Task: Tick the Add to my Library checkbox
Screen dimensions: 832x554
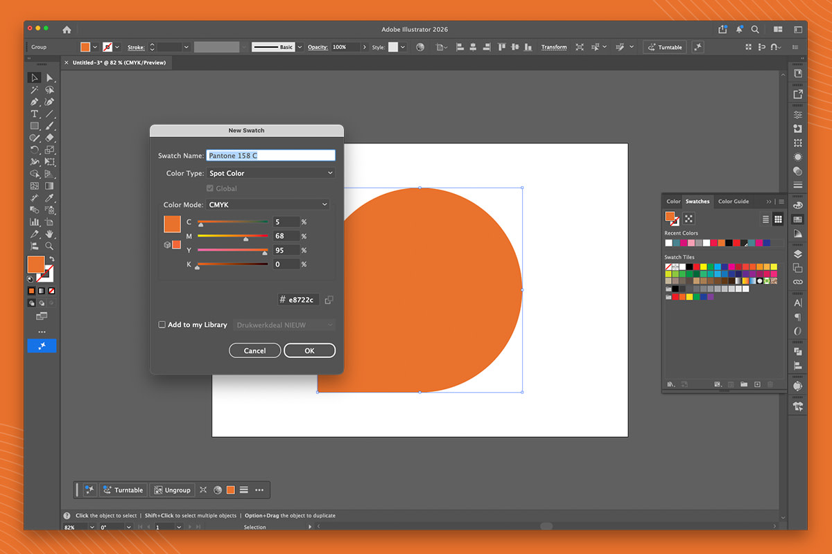Action: point(162,324)
